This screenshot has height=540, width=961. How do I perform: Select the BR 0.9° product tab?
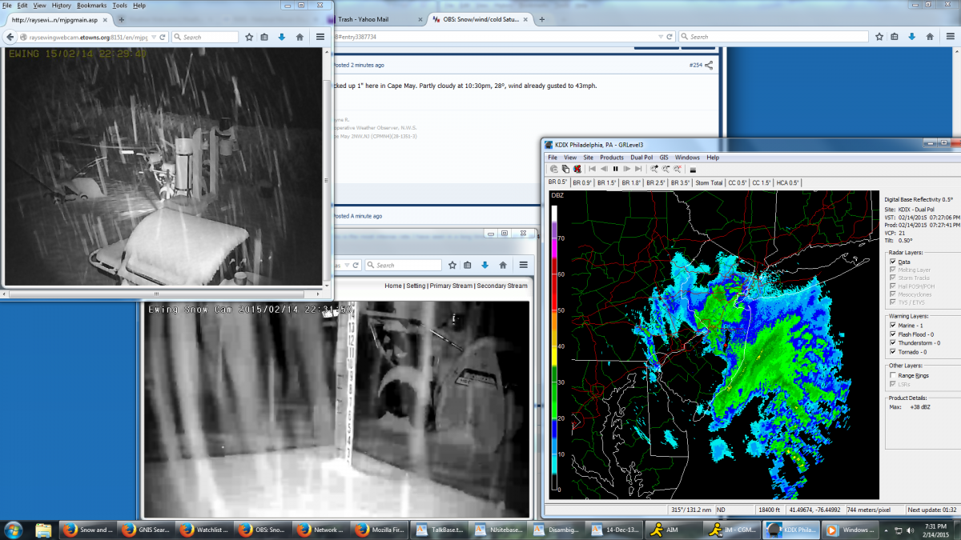click(583, 182)
